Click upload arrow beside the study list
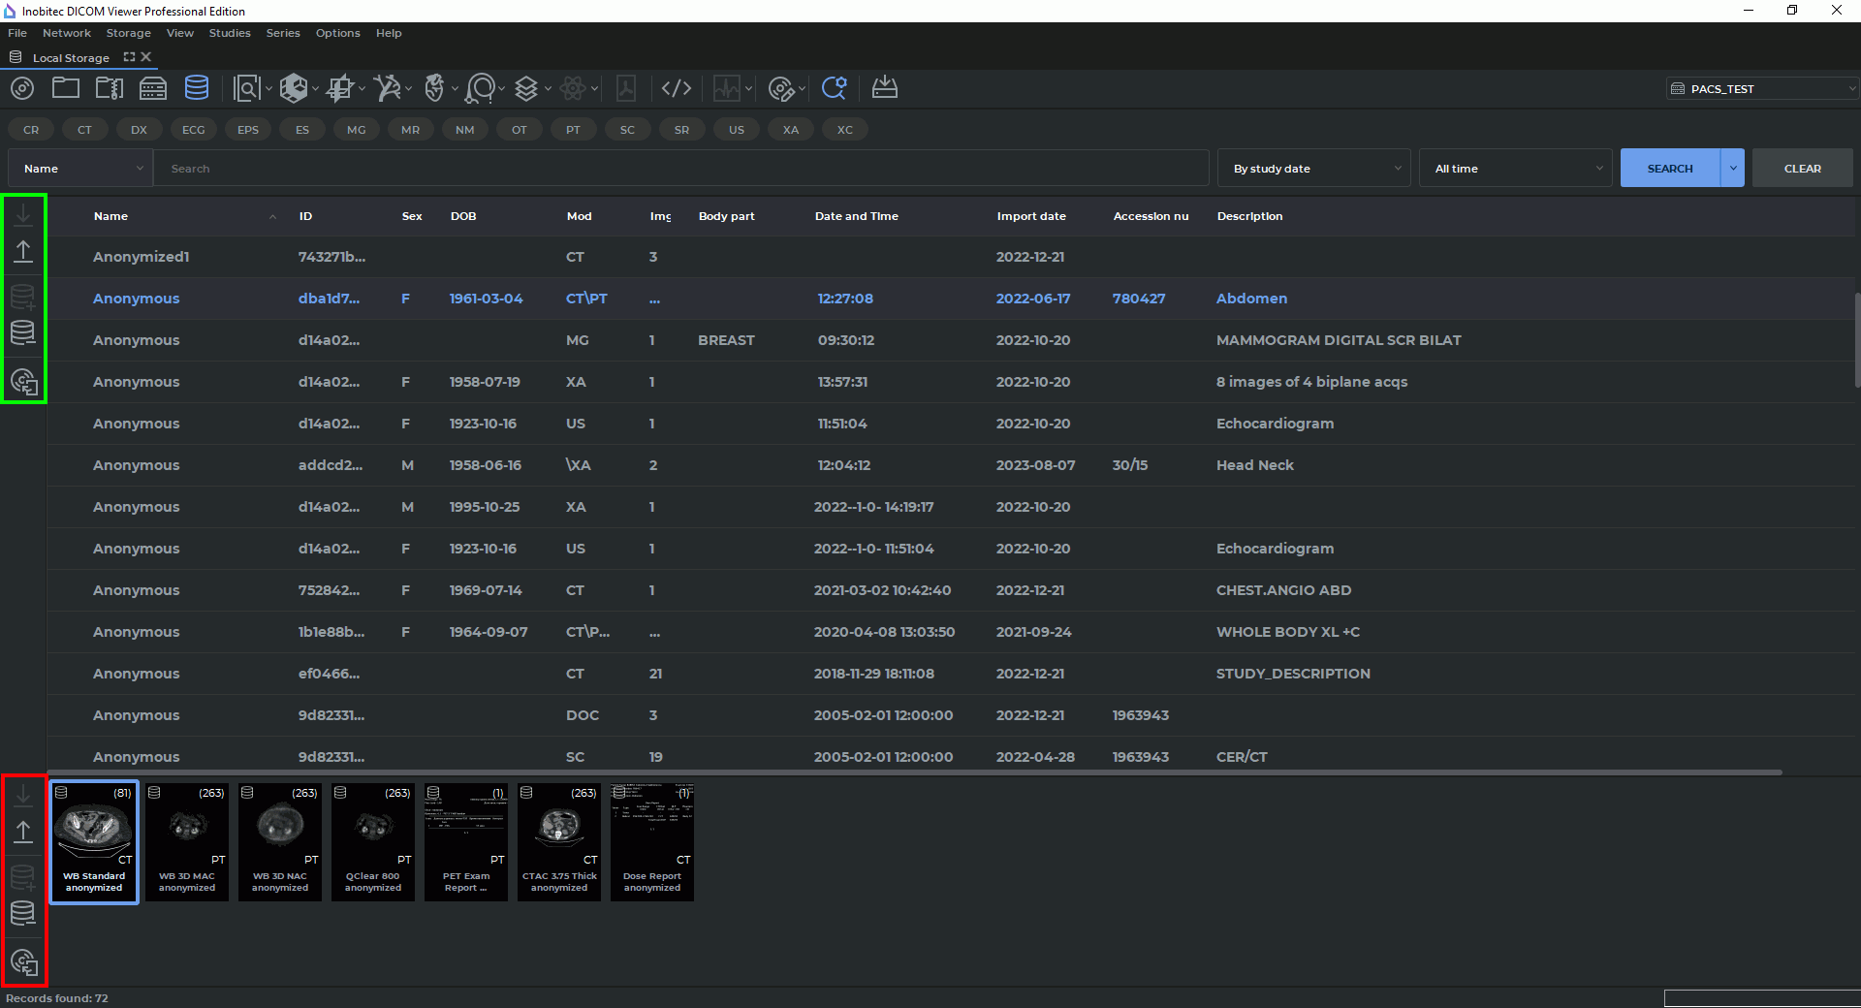This screenshot has height=1008, width=1861. tap(23, 252)
